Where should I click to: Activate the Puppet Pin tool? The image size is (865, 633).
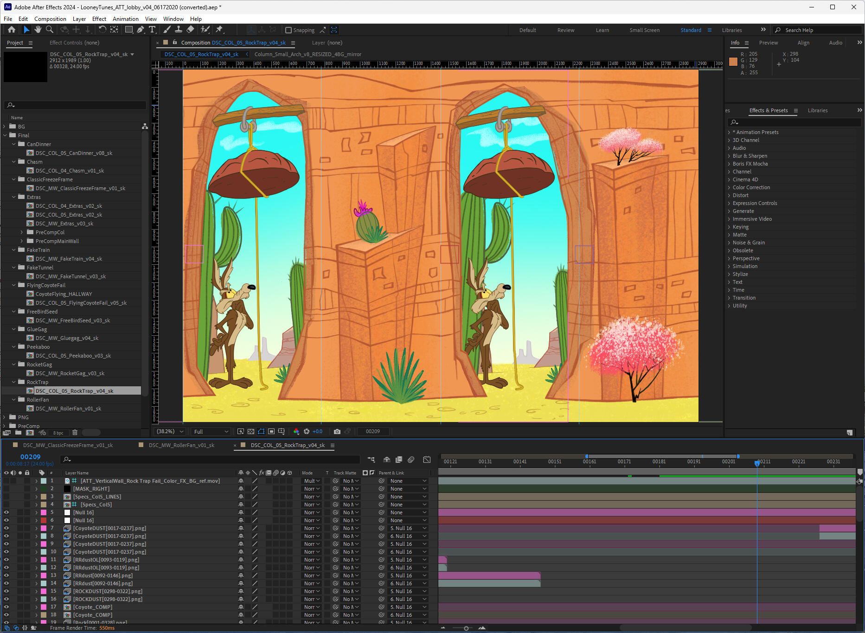tap(219, 30)
